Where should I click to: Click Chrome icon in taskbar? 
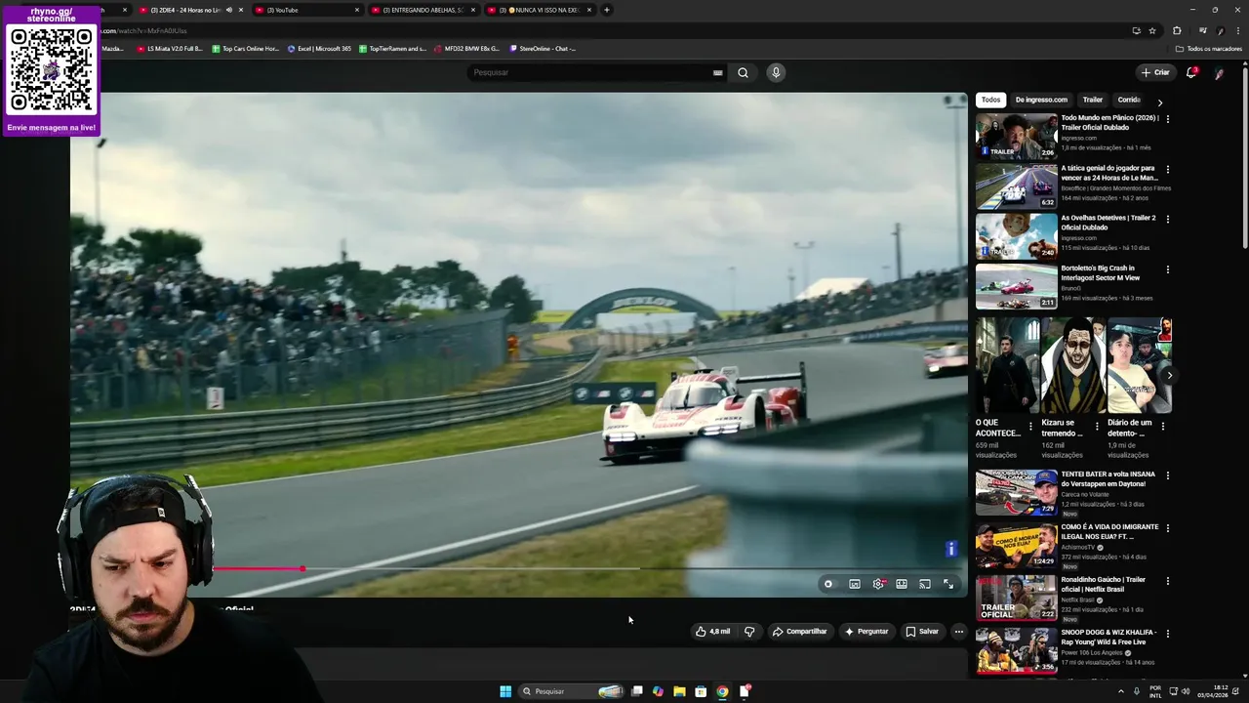pos(722,691)
